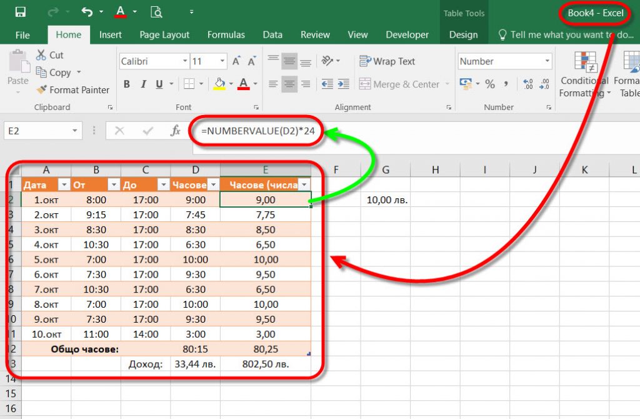Click the Name Box showing E2
Image resolution: width=640 pixels, height=419 pixels.
tap(36, 131)
